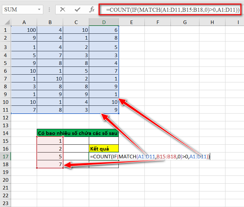Click empty cell F5
Screen dimensions: 244x207
158,63
